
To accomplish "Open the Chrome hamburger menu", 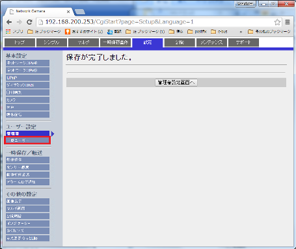I will point(288,22).
